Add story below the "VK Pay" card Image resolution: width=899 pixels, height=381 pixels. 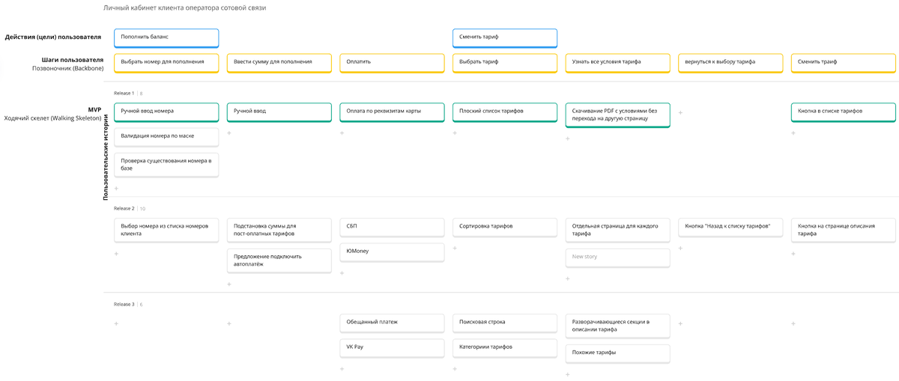(342, 369)
